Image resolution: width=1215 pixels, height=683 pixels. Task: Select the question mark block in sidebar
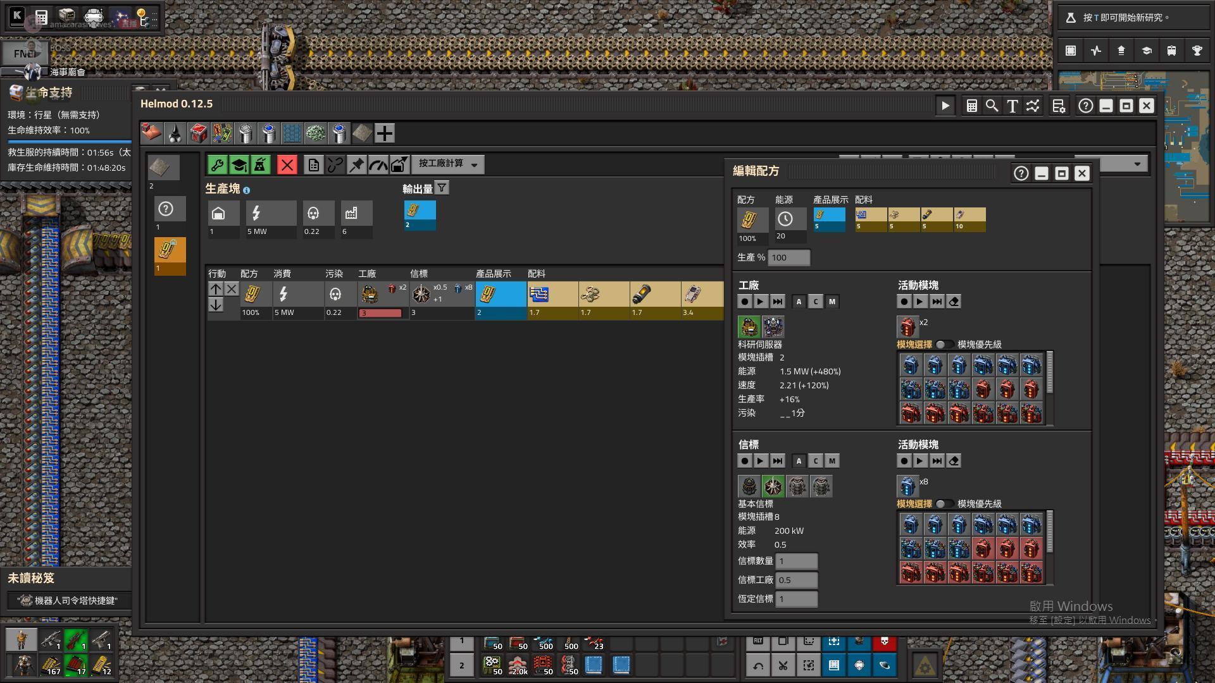click(x=170, y=209)
